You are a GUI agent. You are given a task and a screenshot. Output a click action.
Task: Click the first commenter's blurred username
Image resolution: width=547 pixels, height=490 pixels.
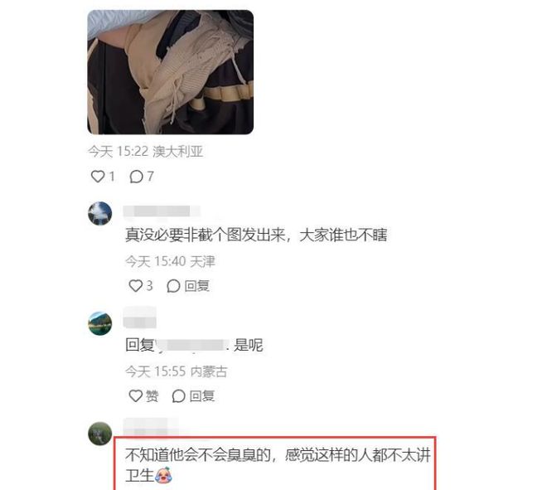(x=162, y=211)
